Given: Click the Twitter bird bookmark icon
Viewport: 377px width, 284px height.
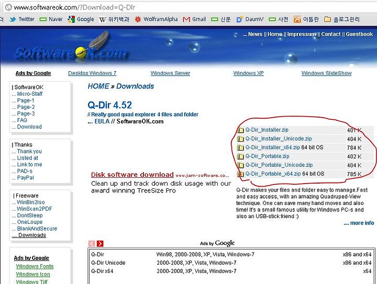Looking at the screenshot, I should [x=13, y=19].
